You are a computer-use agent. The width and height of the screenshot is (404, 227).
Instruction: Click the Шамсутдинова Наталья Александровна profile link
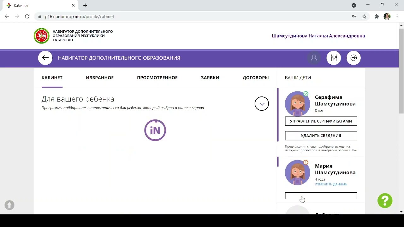pos(318,36)
